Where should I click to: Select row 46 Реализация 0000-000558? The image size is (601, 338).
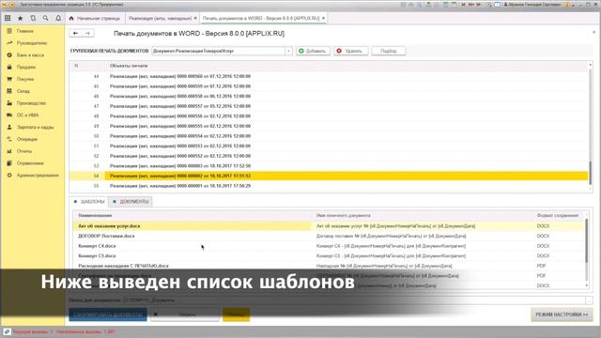click(x=329, y=96)
